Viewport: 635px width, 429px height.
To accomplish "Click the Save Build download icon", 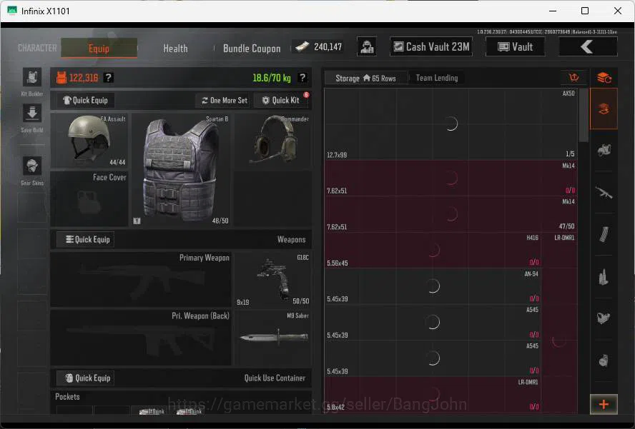I will [32, 113].
